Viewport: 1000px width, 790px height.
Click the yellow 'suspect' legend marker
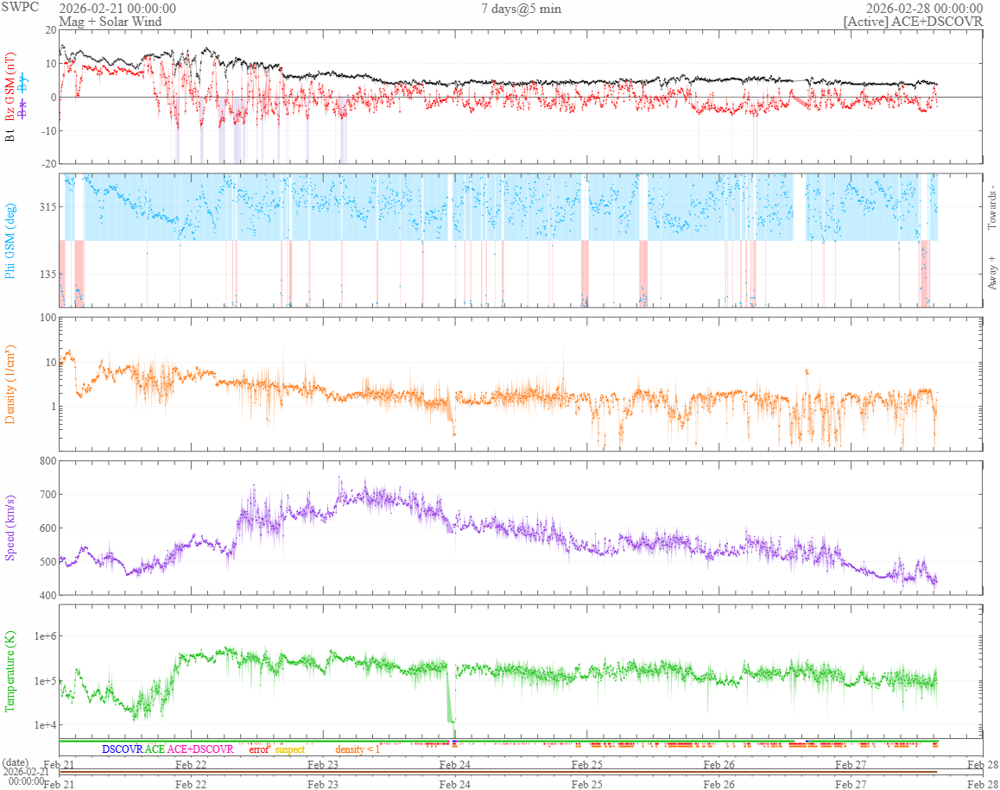pos(289,749)
